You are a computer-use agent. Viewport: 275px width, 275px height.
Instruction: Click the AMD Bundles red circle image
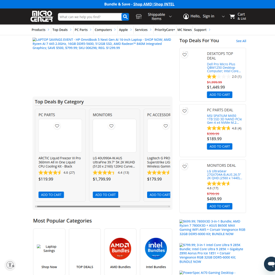[120, 248]
